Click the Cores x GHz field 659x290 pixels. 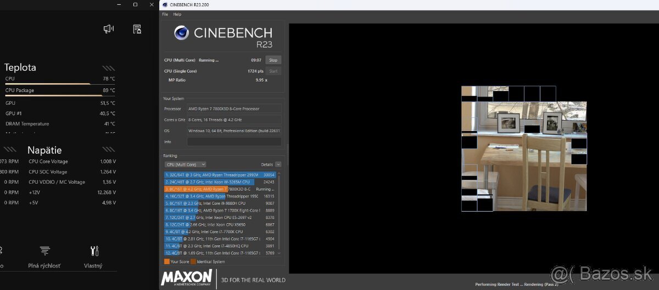click(234, 120)
